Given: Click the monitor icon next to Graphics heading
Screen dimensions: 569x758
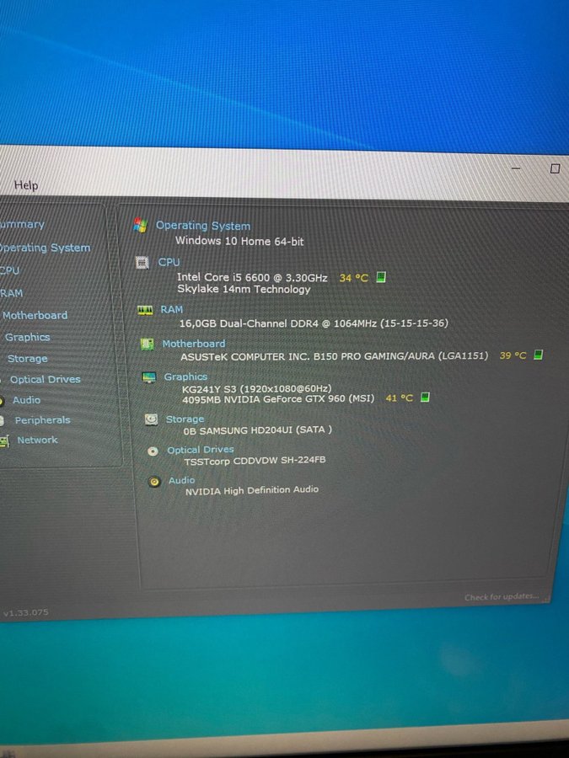Looking at the screenshot, I should tap(149, 377).
